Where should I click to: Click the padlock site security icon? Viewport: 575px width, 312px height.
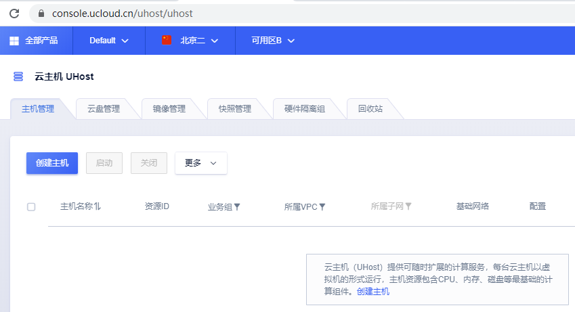[x=41, y=14]
